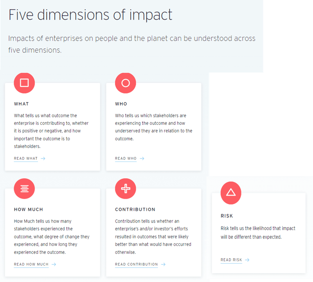Image resolution: width=313 pixels, height=282 pixels.
Task: Follow the READ CONTRIBUTION link
Action: [x=136, y=264]
